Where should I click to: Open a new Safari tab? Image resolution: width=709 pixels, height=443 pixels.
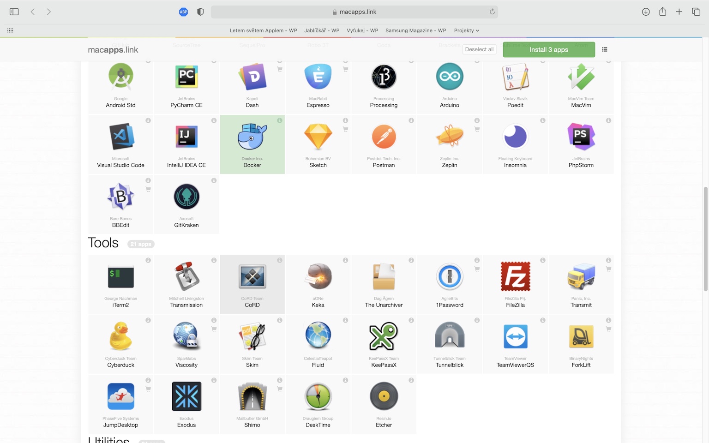point(679,12)
